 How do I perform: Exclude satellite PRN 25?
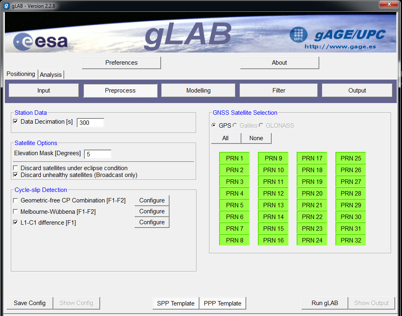coord(350,158)
